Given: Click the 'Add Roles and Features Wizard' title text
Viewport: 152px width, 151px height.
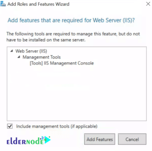Looking at the screenshot, I should [38, 4].
